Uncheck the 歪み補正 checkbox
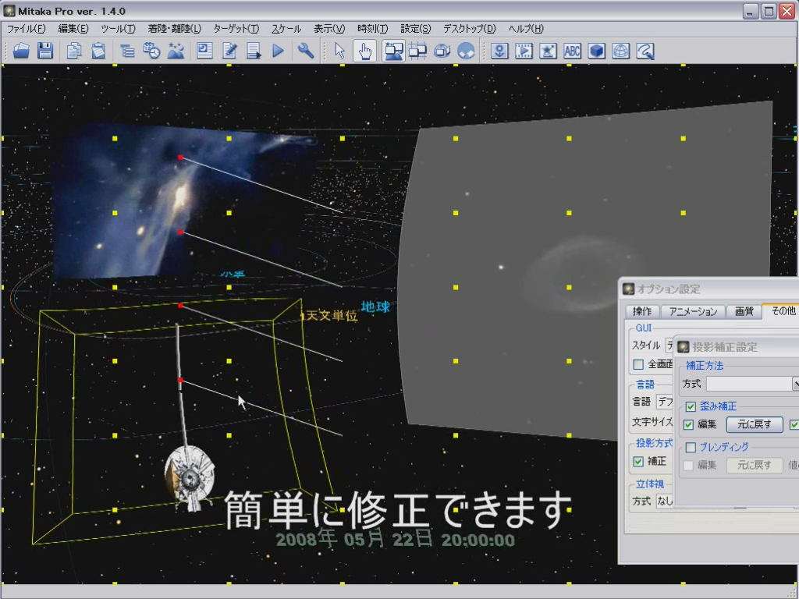 click(691, 406)
